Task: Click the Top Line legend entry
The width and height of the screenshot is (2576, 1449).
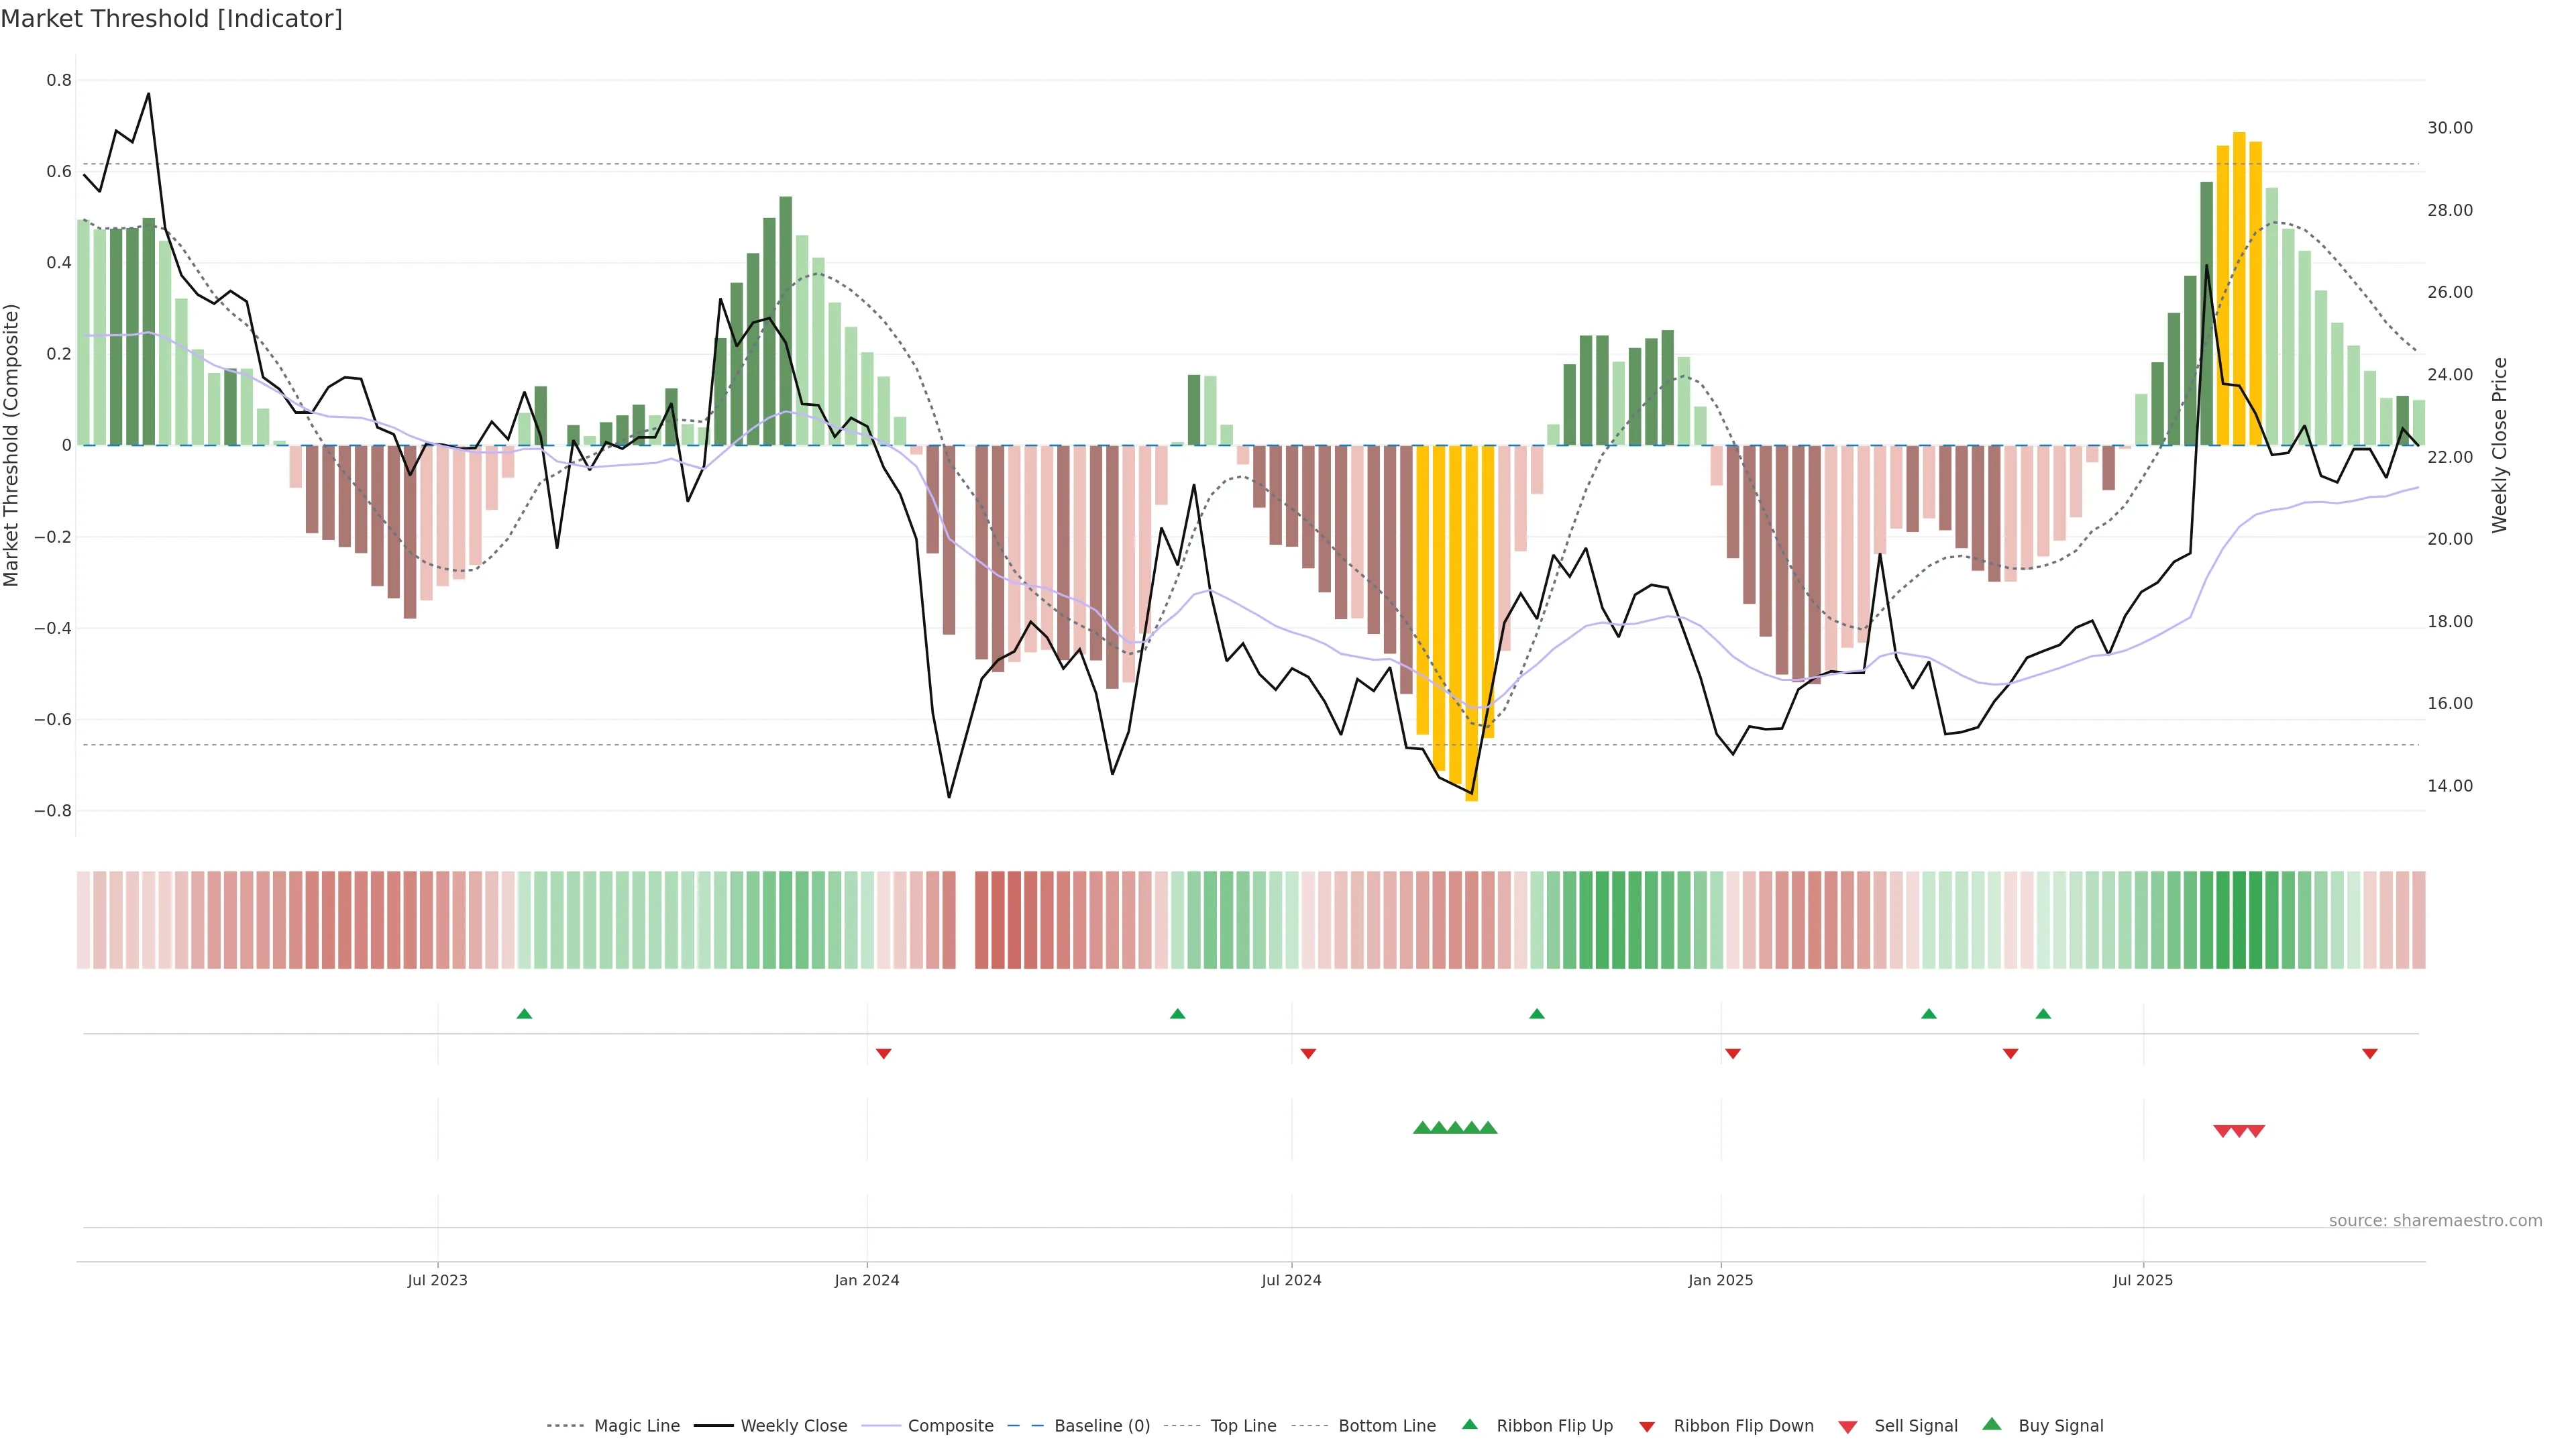Action: (x=1243, y=1426)
